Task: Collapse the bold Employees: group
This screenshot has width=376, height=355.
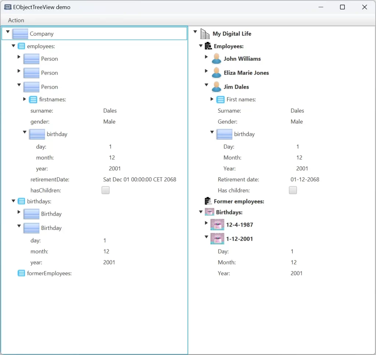Action: pos(201,46)
